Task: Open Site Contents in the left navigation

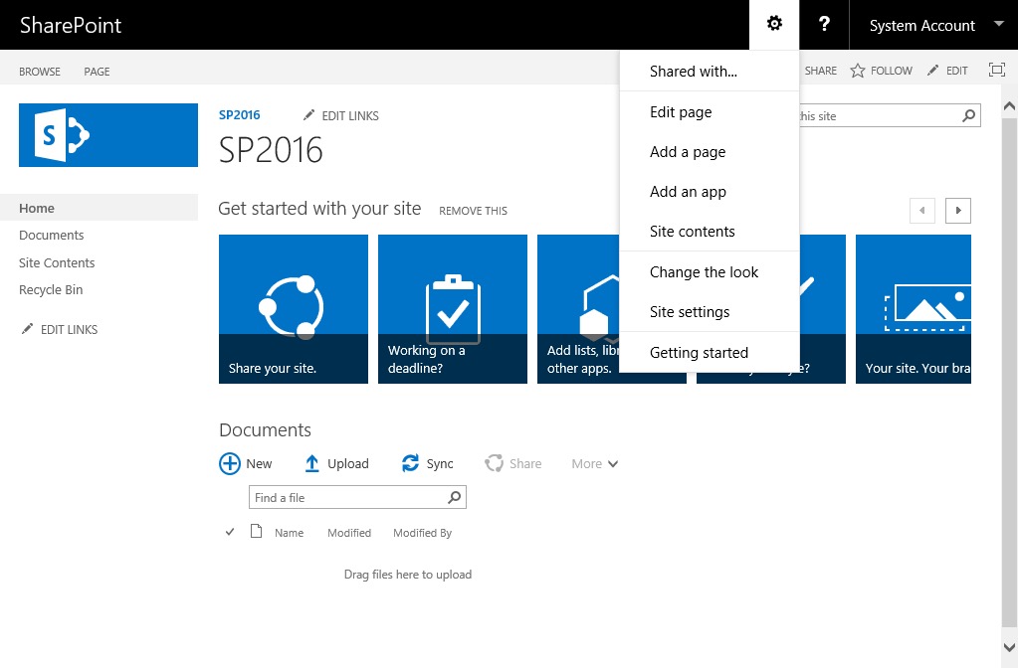Action: [x=57, y=262]
